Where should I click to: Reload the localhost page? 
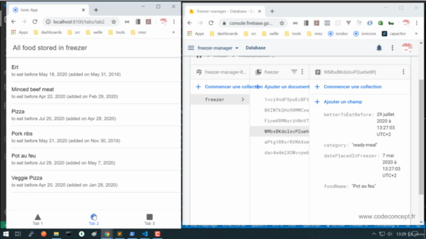(x=35, y=22)
